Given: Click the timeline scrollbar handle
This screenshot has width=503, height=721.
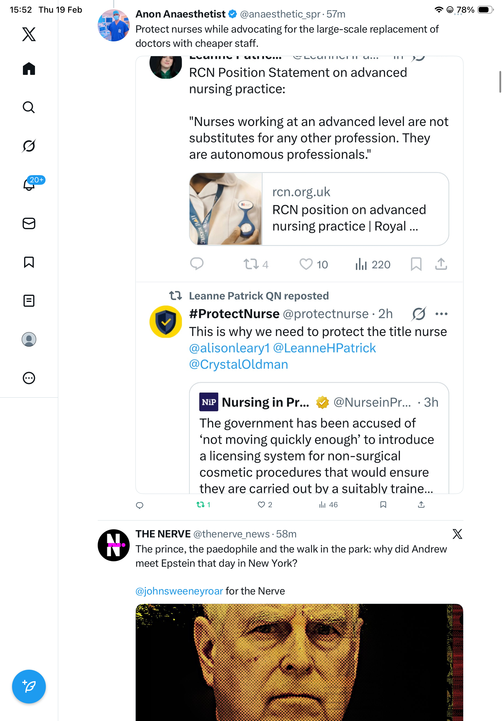Looking at the screenshot, I should tap(500, 82).
